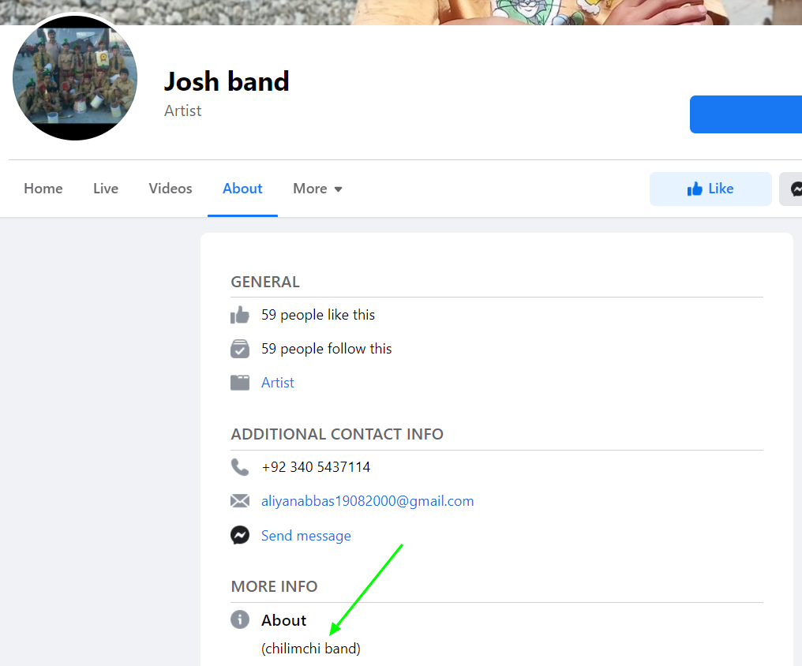This screenshot has height=666, width=802.
Task: Click the Send message link
Action: click(306, 536)
